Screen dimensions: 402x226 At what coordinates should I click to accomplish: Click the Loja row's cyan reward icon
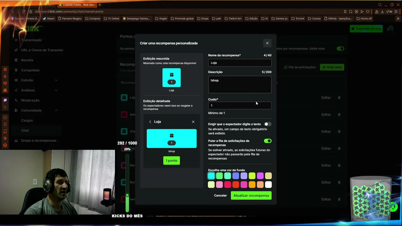[x=124, y=98]
